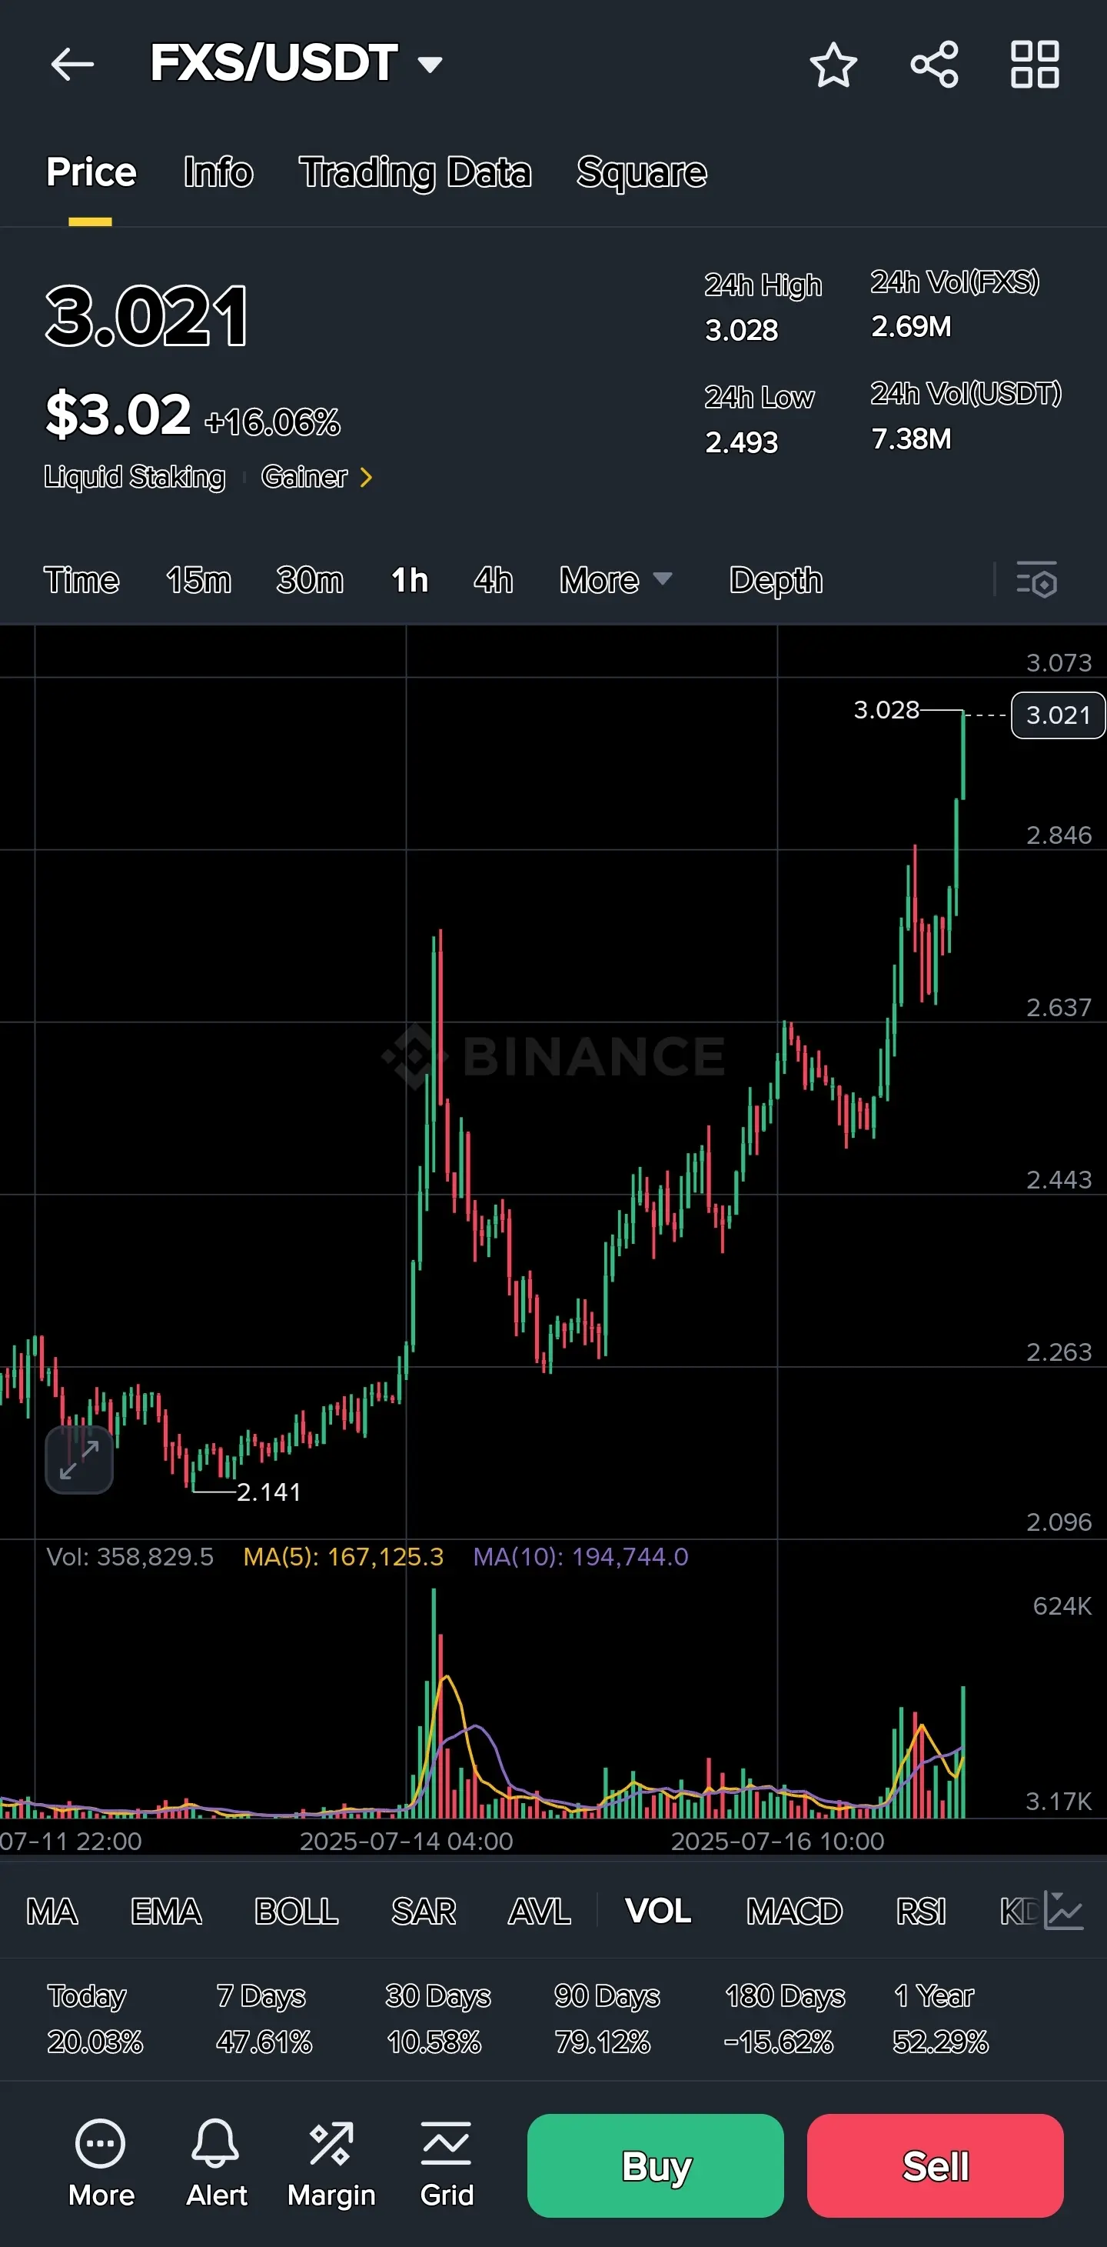Open the Trading Data tab
This screenshot has width=1107, height=2247.
(415, 172)
